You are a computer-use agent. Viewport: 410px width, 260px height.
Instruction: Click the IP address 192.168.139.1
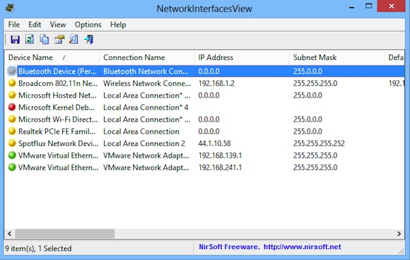(220, 156)
